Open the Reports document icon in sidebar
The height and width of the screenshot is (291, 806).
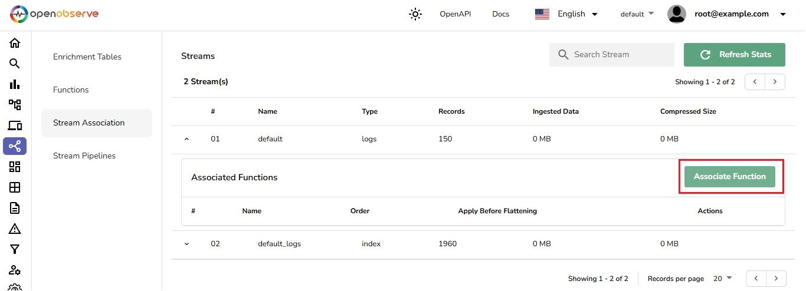coord(15,208)
